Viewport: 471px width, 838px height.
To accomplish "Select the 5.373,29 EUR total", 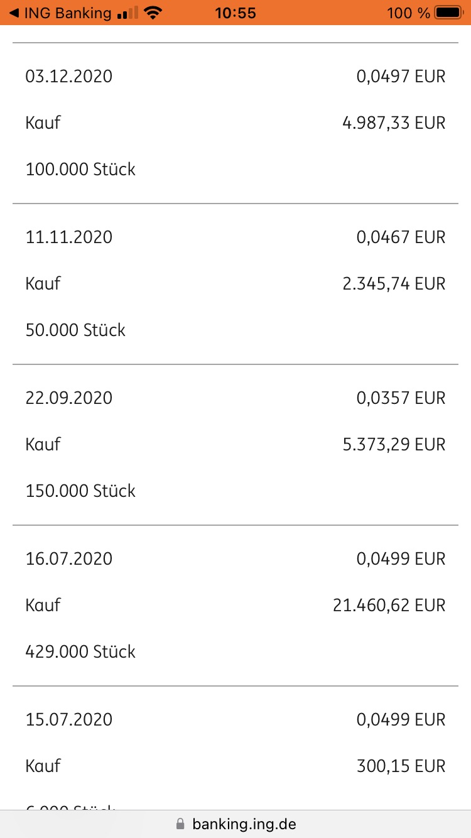I will coord(394,445).
